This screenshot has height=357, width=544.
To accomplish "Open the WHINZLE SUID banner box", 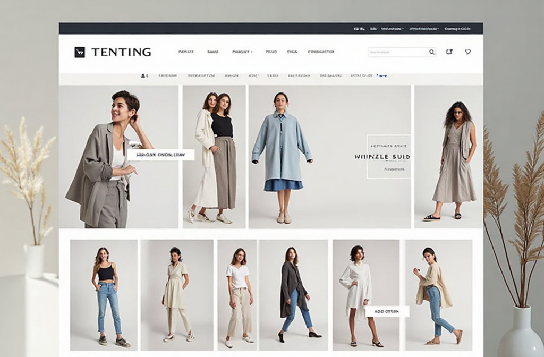I will click(x=388, y=157).
